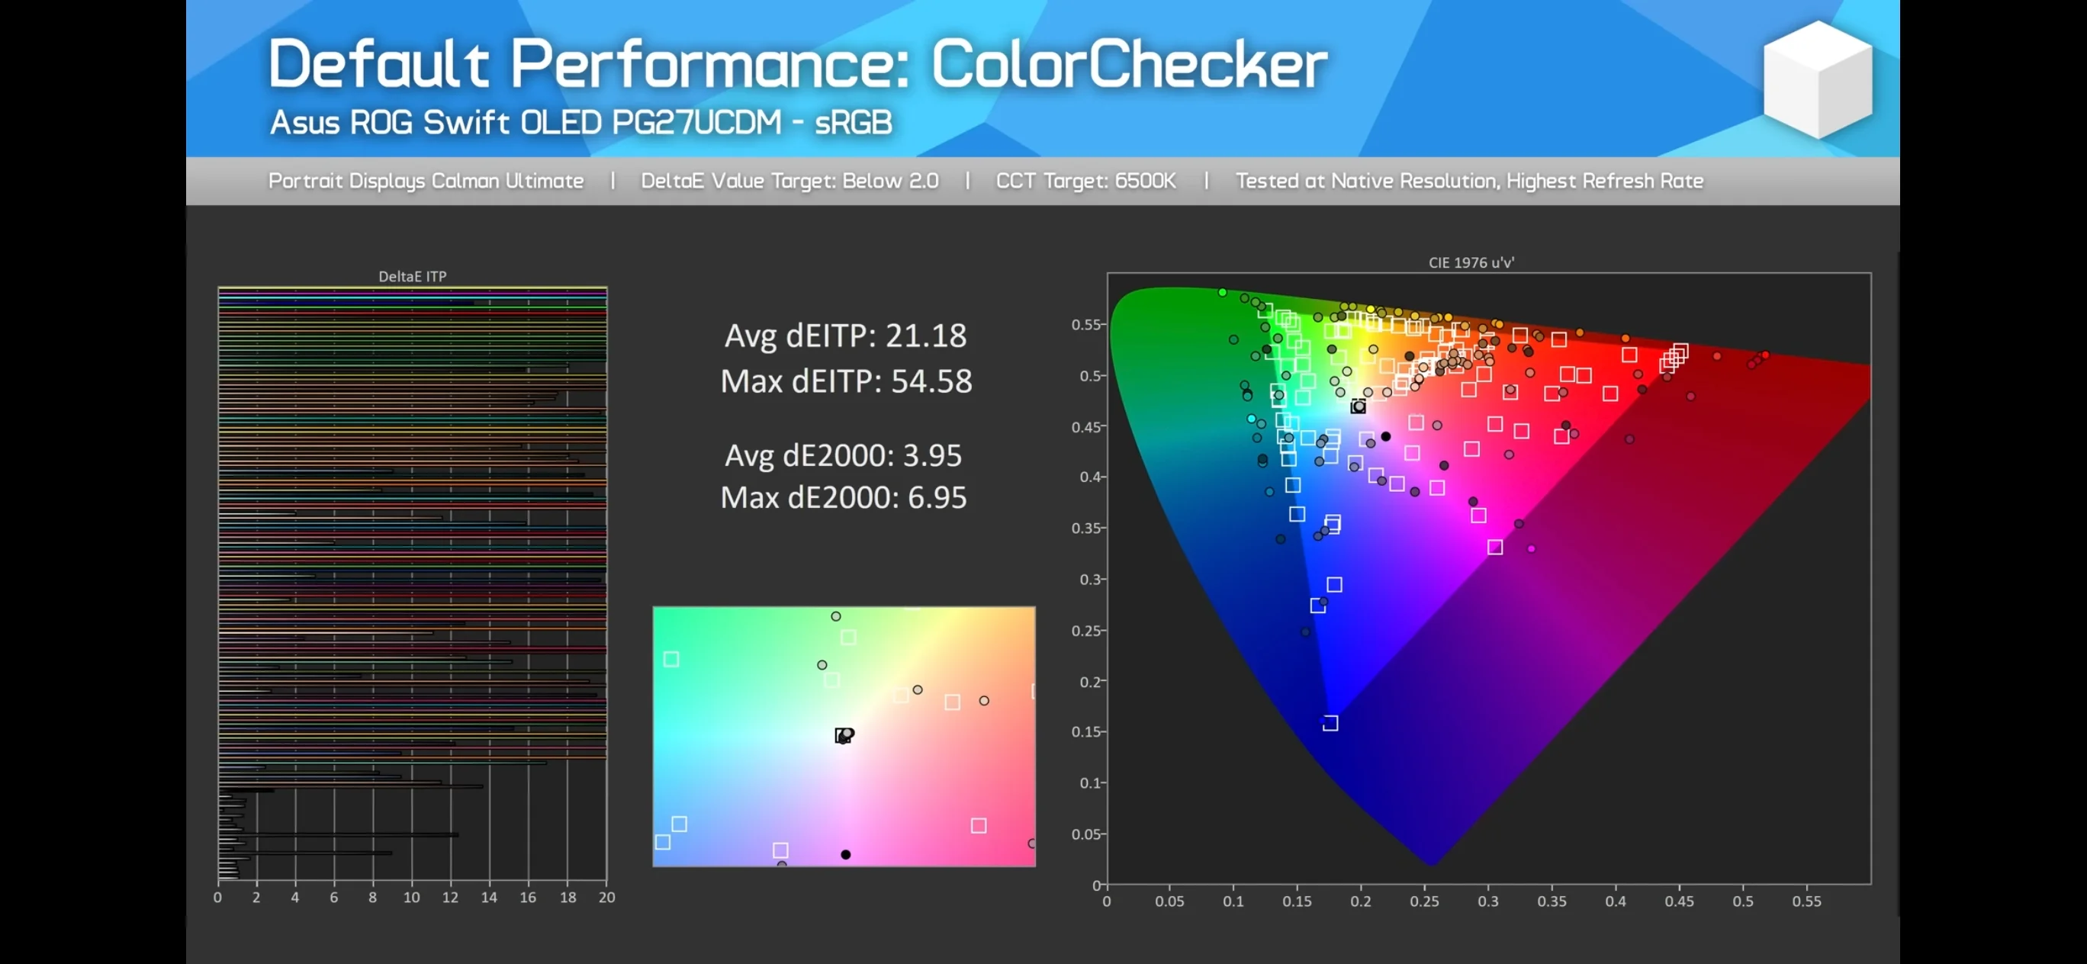This screenshot has height=964, width=2087.
Task: Click "DeltaE Value Target: Below 2.0" text
Action: [x=790, y=181]
